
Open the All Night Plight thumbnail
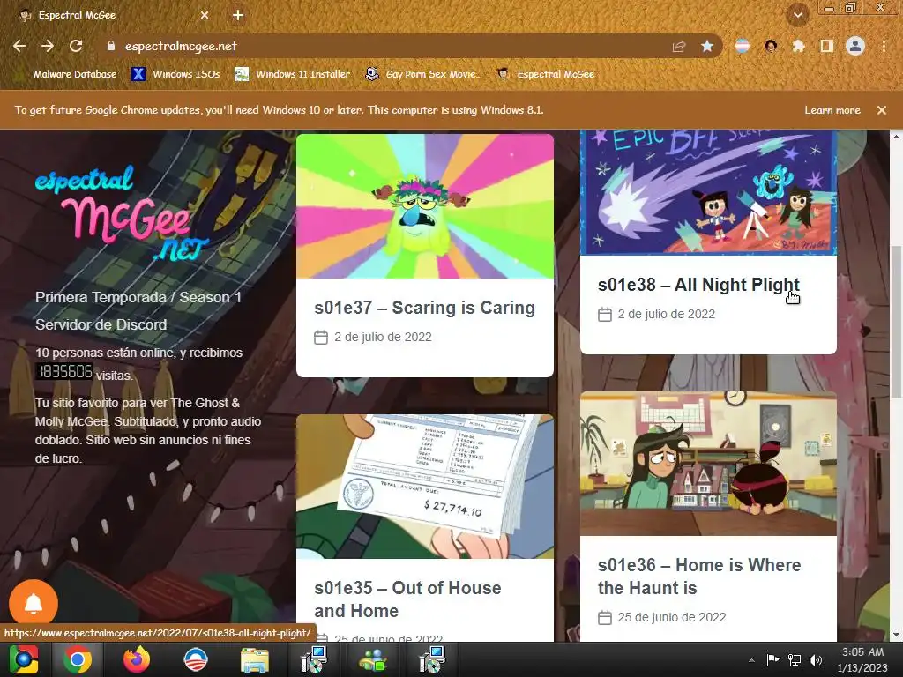(x=708, y=192)
